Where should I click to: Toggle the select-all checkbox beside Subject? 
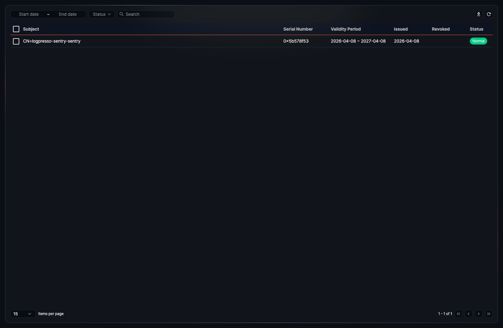16,29
